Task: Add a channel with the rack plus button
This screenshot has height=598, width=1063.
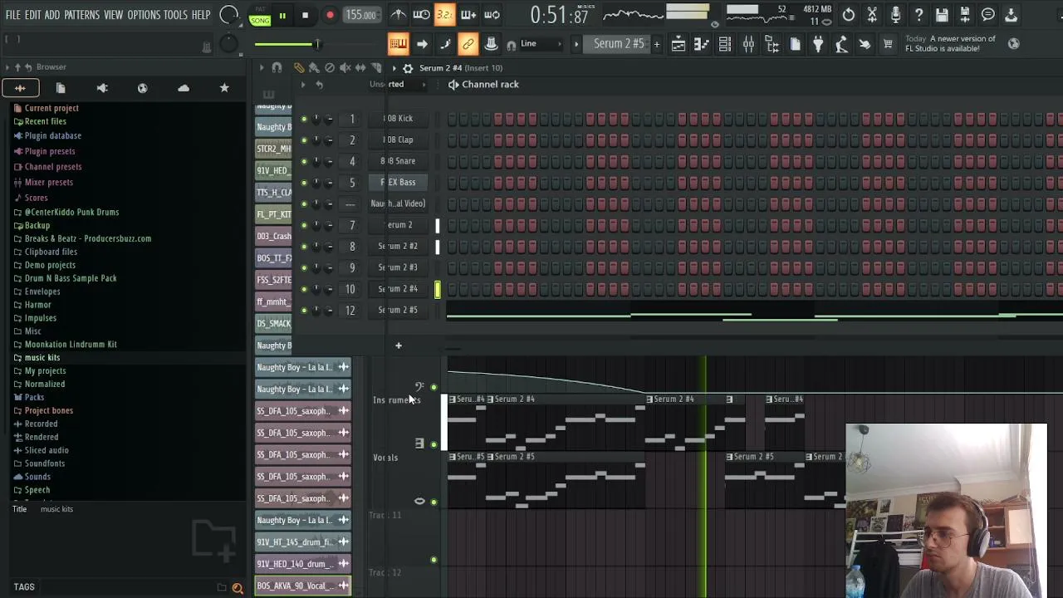Action: click(x=399, y=346)
